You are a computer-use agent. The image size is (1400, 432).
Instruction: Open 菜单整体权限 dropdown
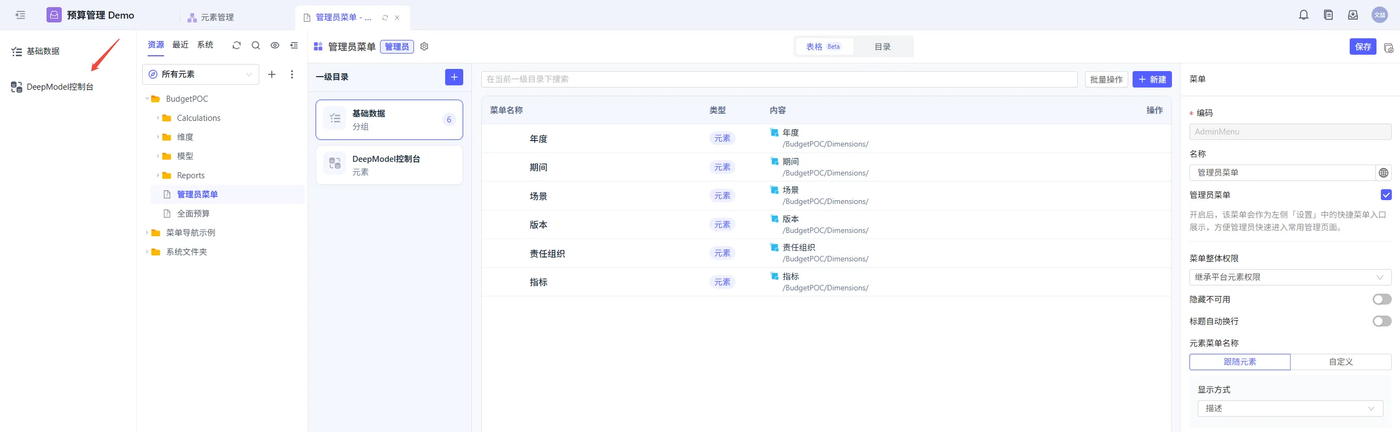click(1291, 277)
